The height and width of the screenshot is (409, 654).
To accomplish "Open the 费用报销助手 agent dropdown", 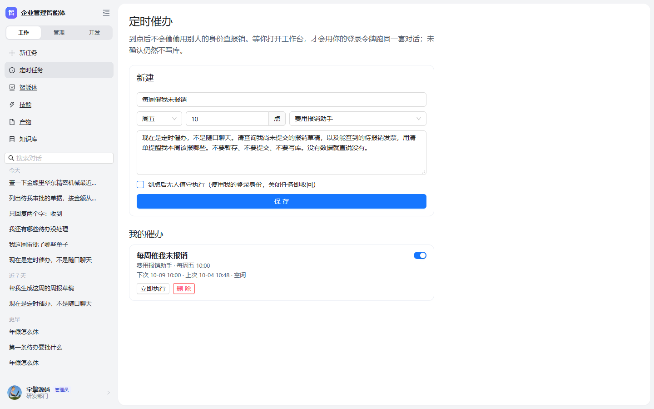I will tap(358, 119).
